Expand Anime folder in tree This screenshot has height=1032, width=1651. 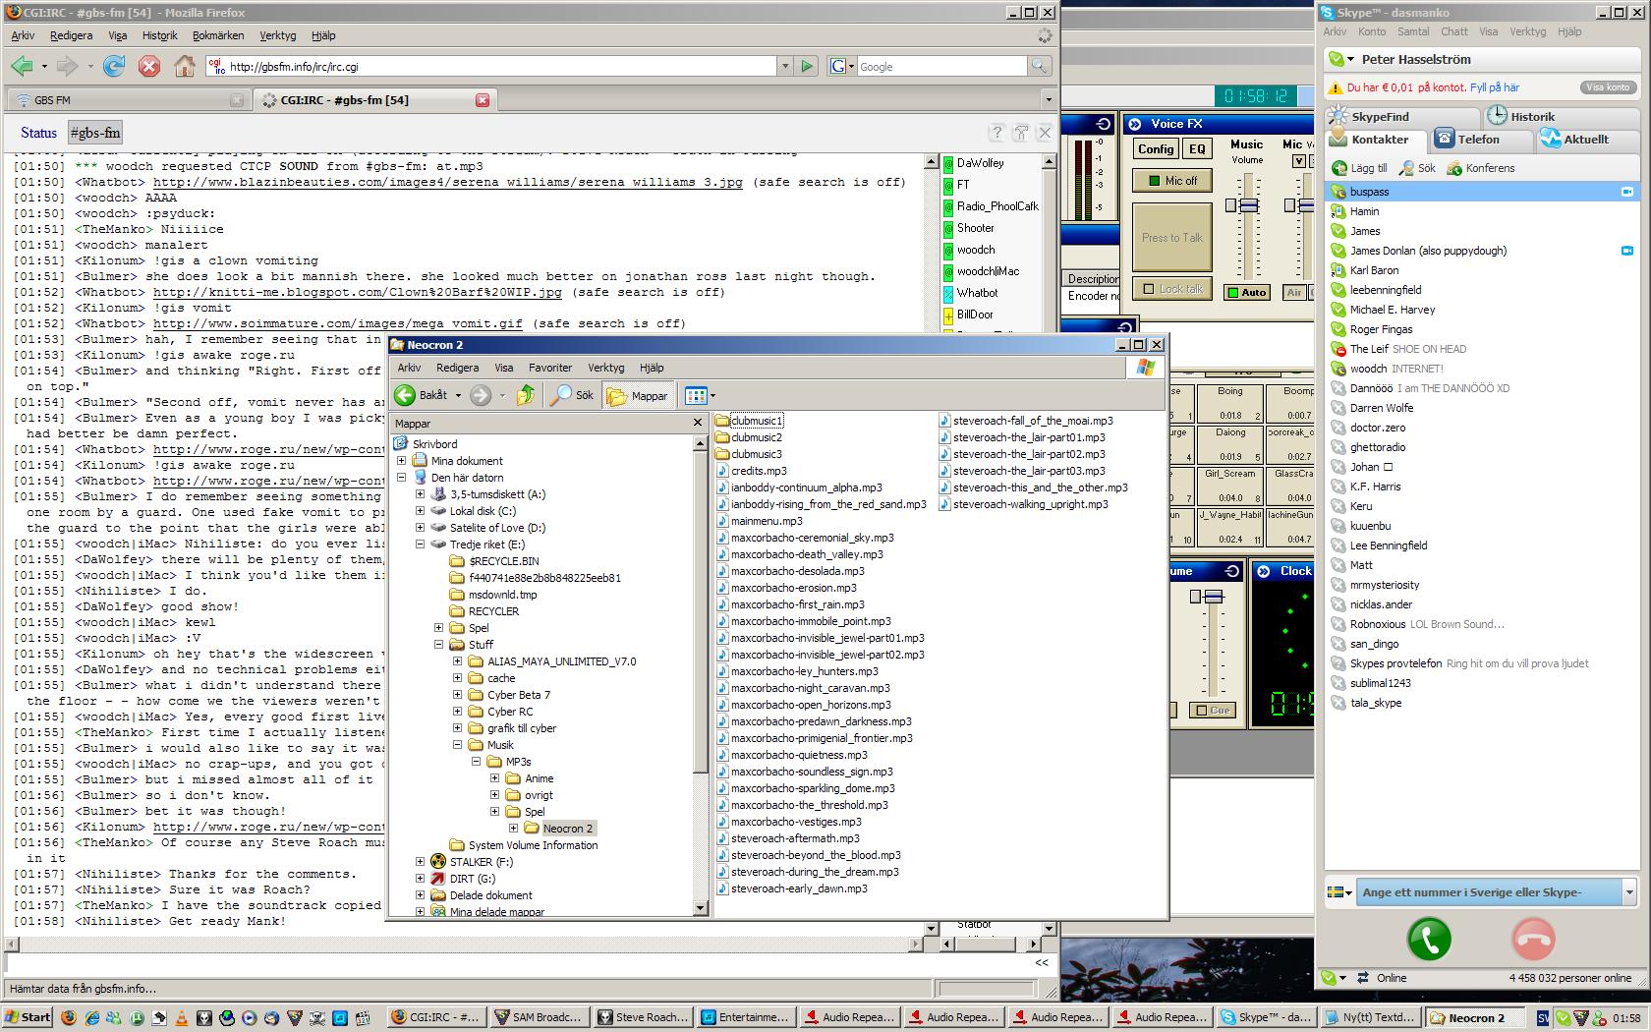click(494, 778)
